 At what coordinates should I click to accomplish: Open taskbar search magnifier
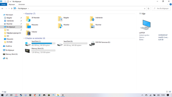pyautogui.click(x=7, y=95)
